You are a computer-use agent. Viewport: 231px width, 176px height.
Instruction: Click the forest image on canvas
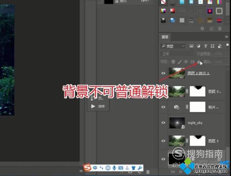7,60
